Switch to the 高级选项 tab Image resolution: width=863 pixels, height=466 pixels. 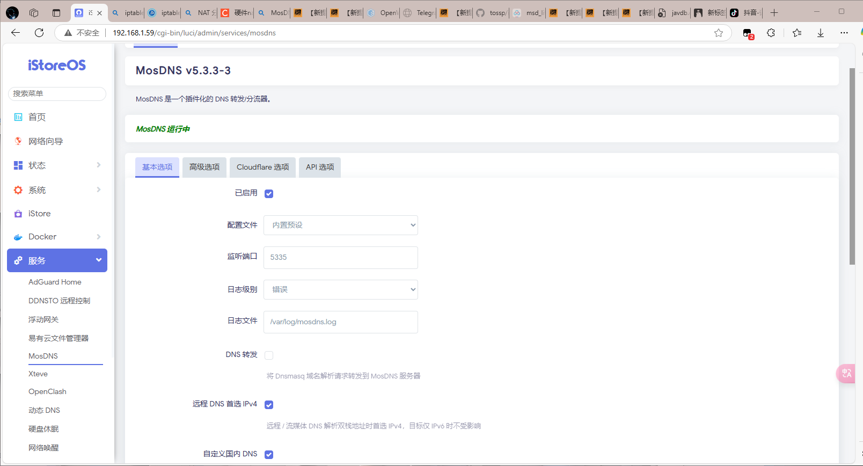(x=204, y=167)
